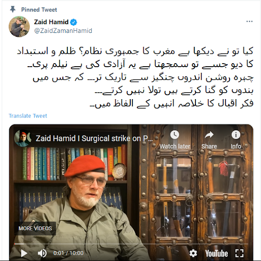
Task: Click Translate Tweet
Action: [x=28, y=116]
